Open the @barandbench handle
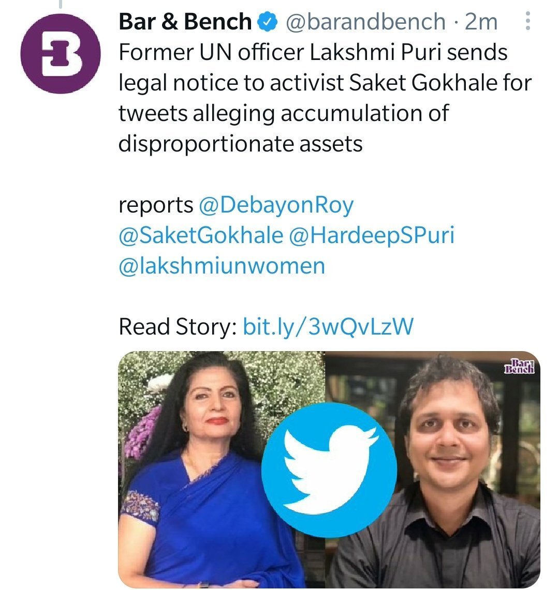This screenshot has height=590, width=558. click(x=366, y=21)
